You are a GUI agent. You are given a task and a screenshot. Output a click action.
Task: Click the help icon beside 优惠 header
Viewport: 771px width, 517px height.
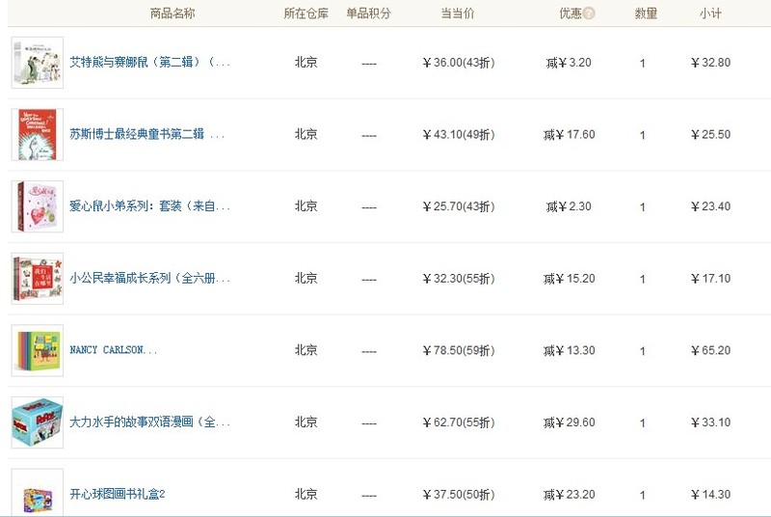pyautogui.click(x=589, y=14)
